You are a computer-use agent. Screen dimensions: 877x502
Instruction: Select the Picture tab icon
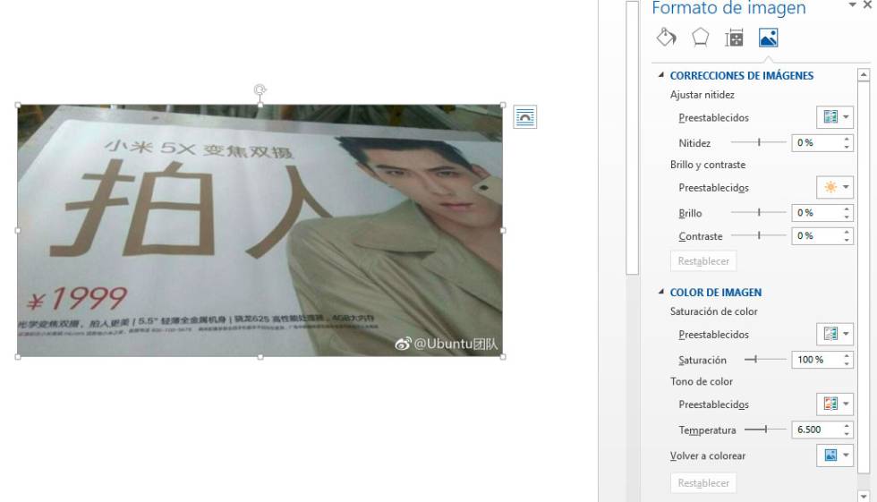pos(768,38)
